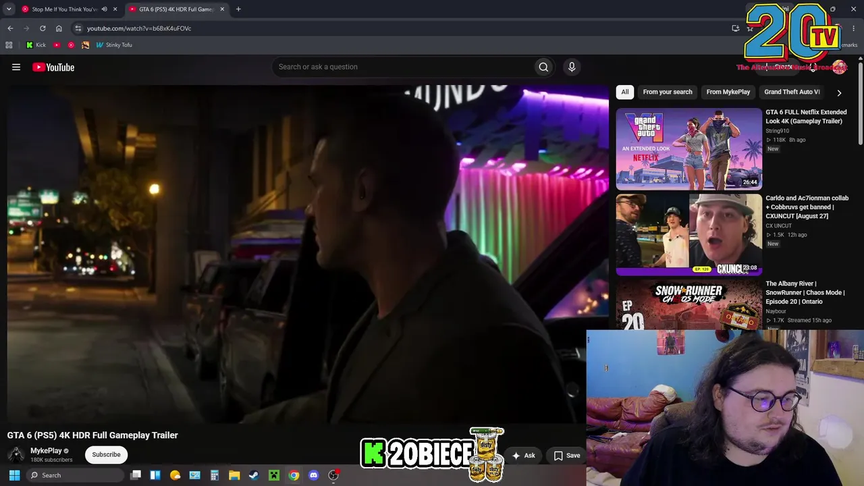Image resolution: width=864 pixels, height=486 pixels.
Task: Open the YouTube bookmark icon
Action: [57, 45]
